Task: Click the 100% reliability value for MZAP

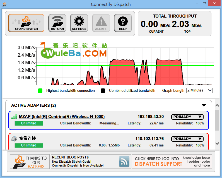Action: click(200, 123)
